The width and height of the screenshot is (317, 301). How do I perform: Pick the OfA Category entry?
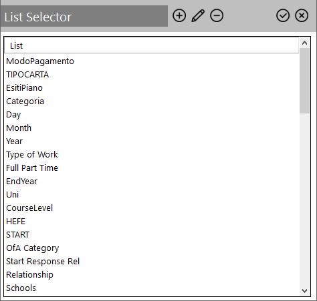(x=152, y=248)
